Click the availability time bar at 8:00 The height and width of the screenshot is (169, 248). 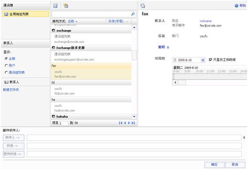(174, 77)
